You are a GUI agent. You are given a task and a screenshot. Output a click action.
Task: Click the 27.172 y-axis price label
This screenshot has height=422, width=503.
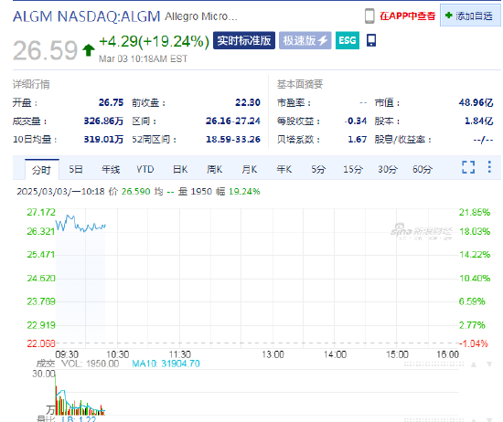point(41,212)
